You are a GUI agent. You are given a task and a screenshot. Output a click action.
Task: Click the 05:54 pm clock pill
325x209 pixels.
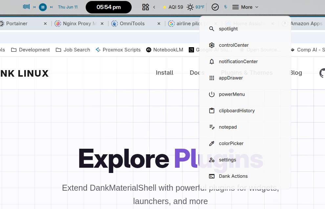(x=109, y=7)
